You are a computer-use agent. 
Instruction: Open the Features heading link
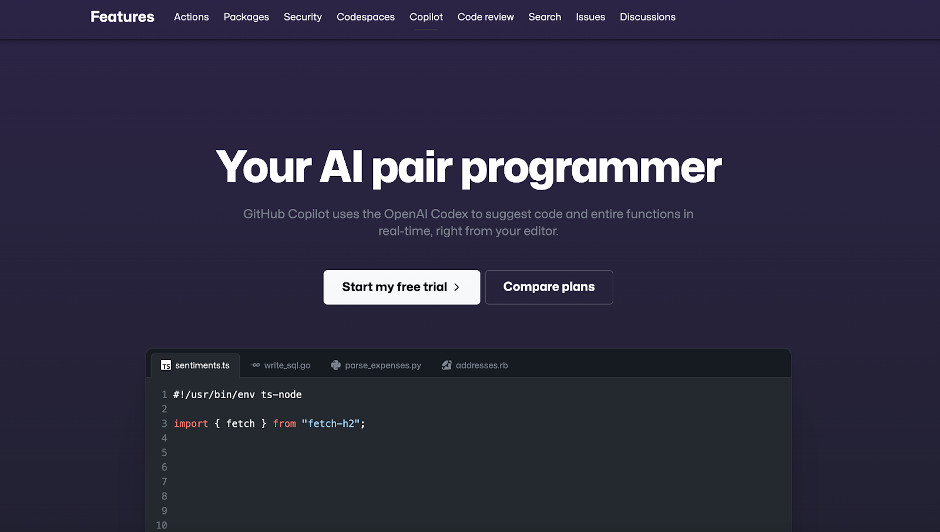(122, 17)
